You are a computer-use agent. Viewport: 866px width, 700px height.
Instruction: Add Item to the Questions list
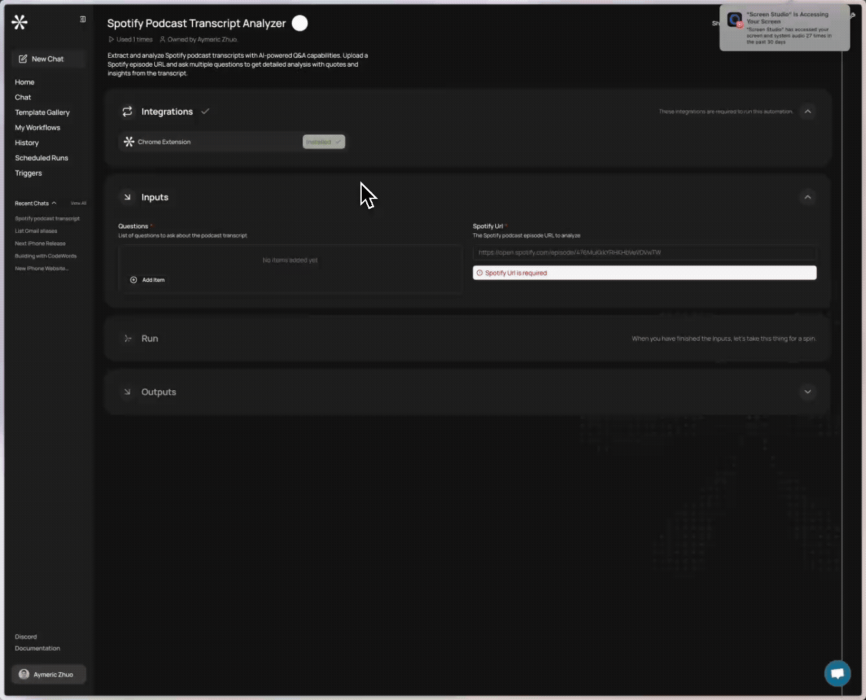click(x=148, y=280)
